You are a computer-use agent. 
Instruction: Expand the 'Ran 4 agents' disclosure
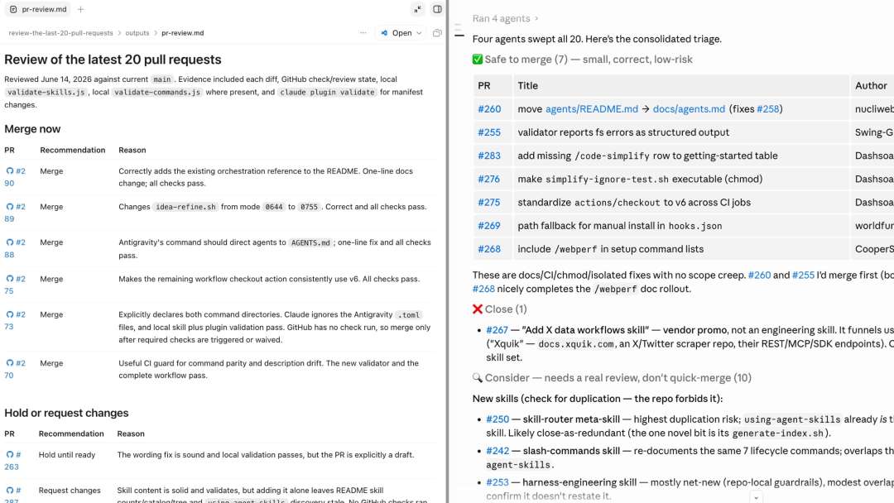[x=505, y=18]
